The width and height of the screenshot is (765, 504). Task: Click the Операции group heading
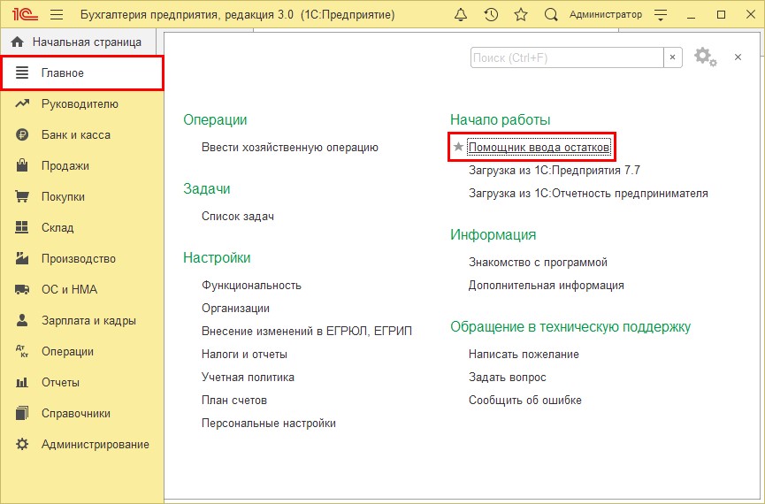coord(215,120)
